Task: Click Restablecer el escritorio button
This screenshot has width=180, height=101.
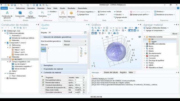Action: point(164,15)
